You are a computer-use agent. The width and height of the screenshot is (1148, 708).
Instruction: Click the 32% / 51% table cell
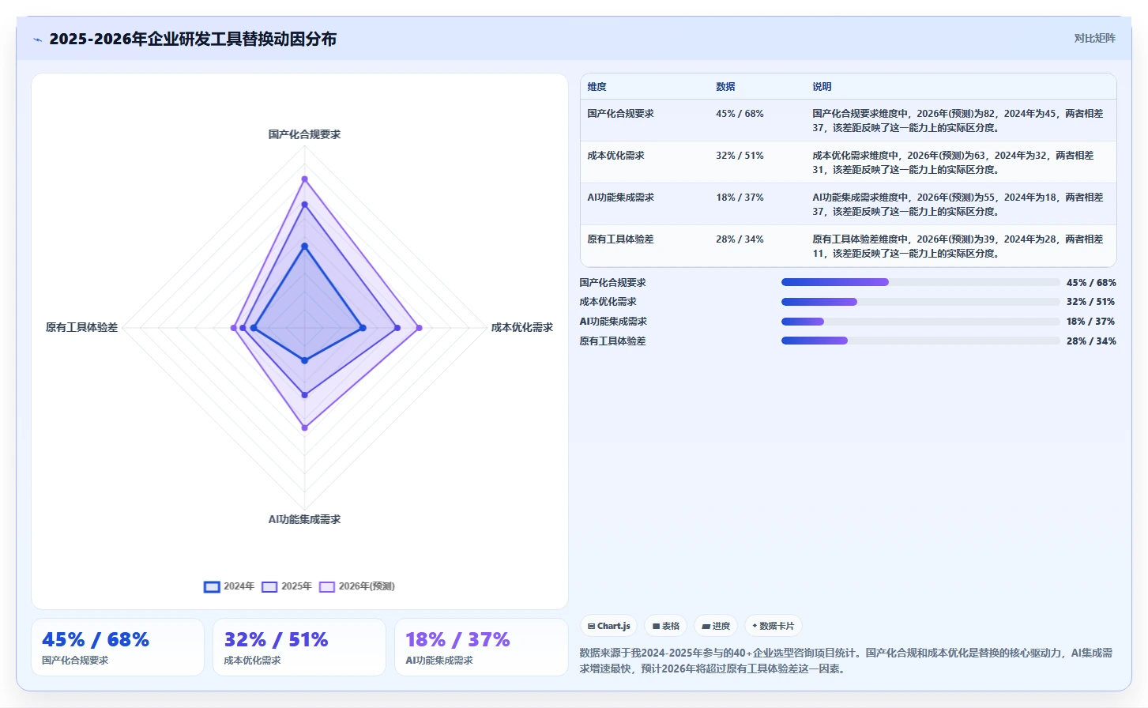(x=740, y=156)
